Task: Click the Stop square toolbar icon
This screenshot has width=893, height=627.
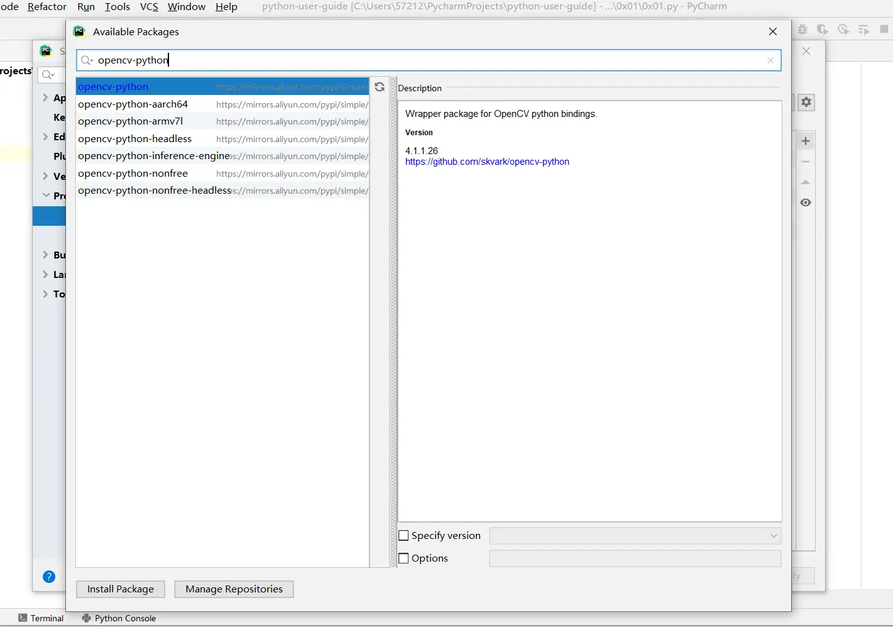Action: (884, 29)
